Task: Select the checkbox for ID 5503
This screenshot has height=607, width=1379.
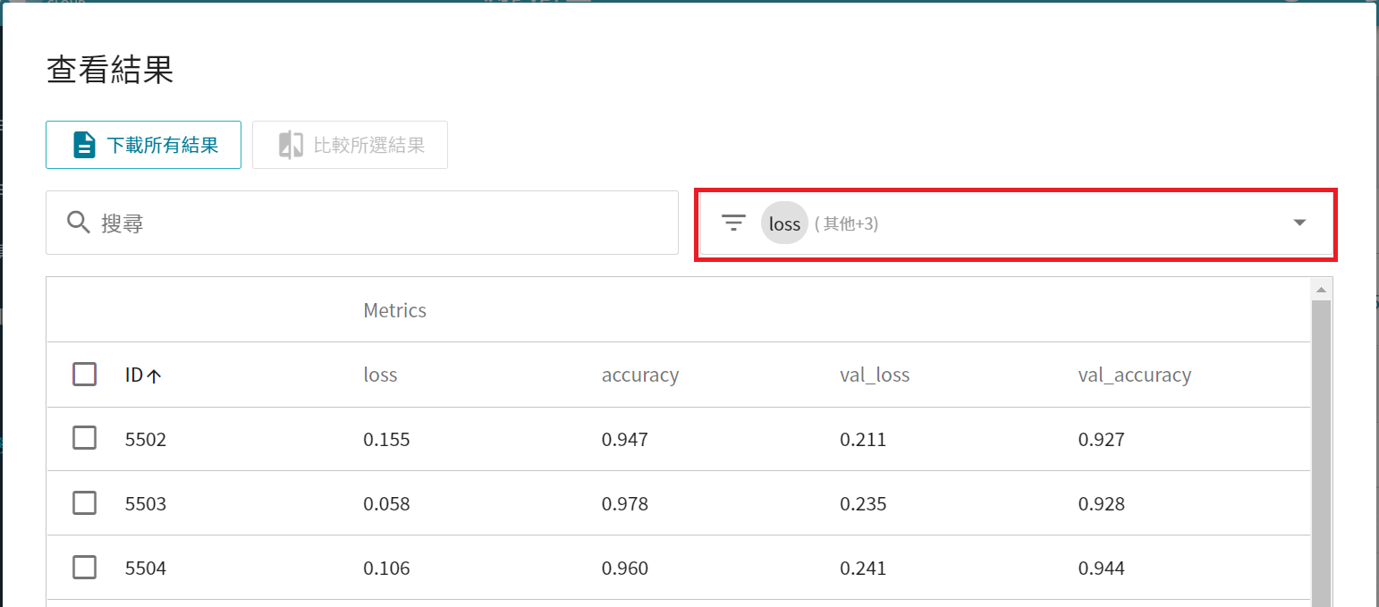Action: (x=84, y=502)
